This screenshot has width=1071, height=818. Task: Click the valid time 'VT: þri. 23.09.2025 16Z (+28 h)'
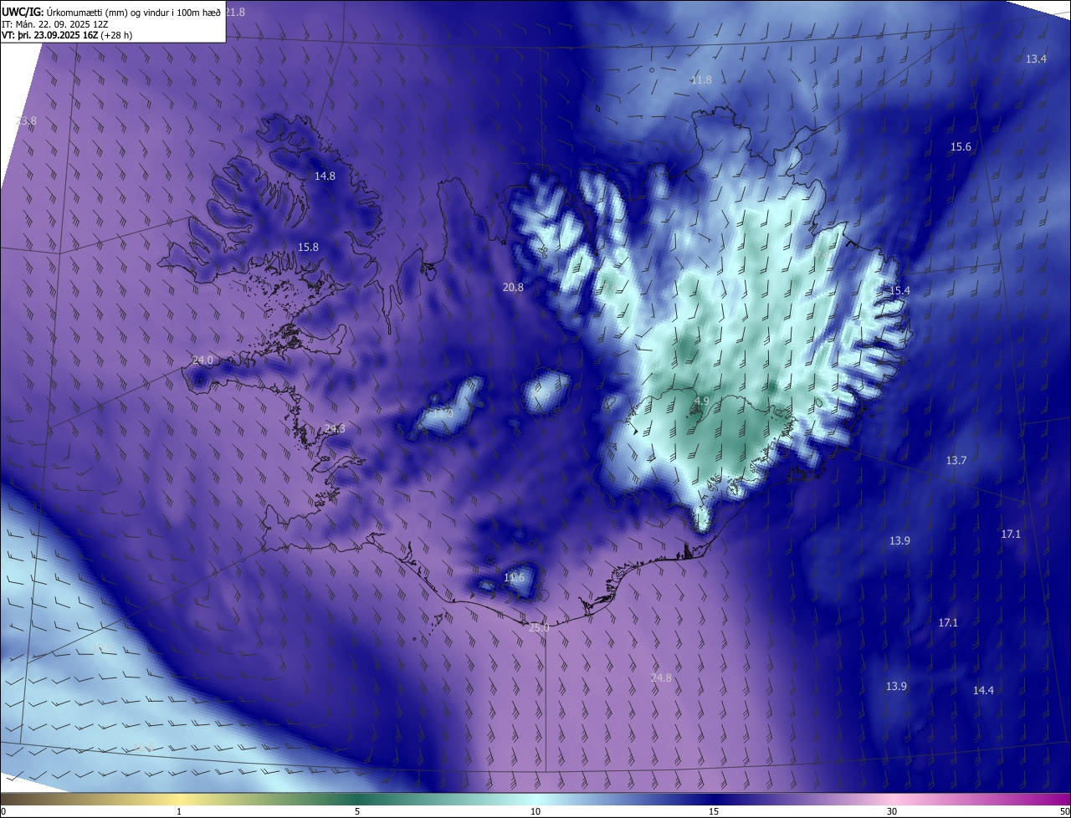point(67,35)
